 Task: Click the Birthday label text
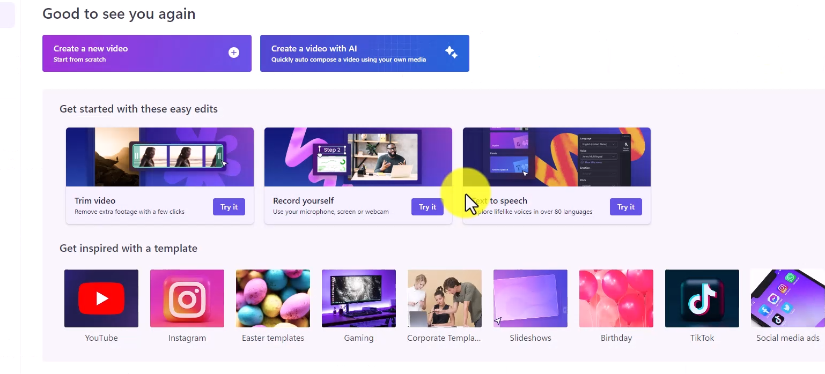616,338
